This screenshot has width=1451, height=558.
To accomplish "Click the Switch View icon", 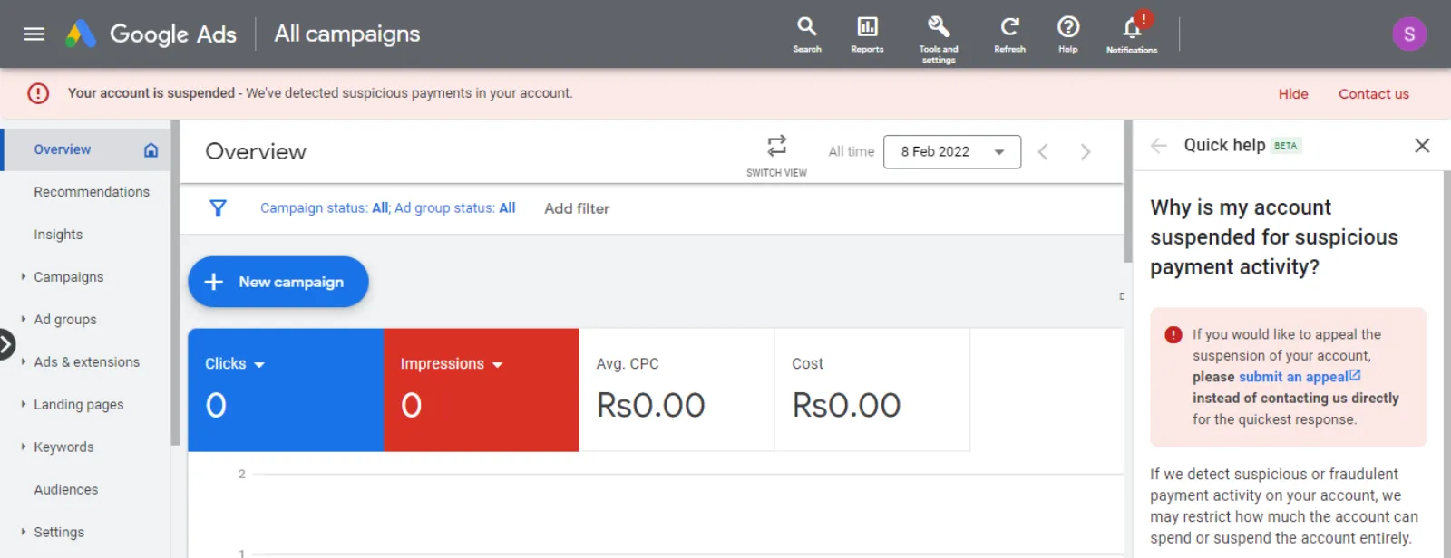I will click(776, 146).
